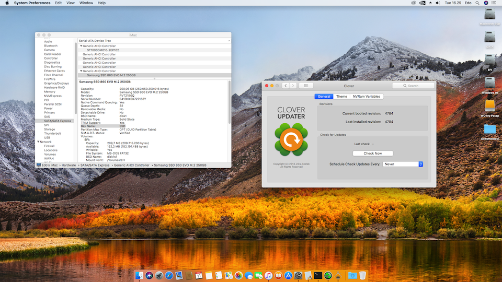Image resolution: width=502 pixels, height=282 pixels.
Task: Click inside Clover search field
Action: click(413, 86)
